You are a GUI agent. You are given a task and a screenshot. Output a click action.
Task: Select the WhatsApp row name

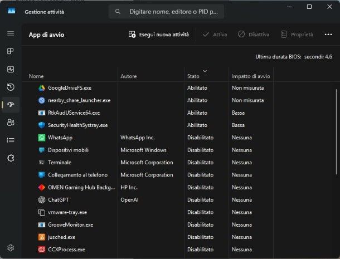click(x=60, y=138)
